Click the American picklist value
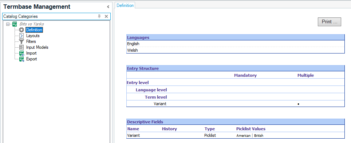Screen dimensions: 351x143 point(243,136)
